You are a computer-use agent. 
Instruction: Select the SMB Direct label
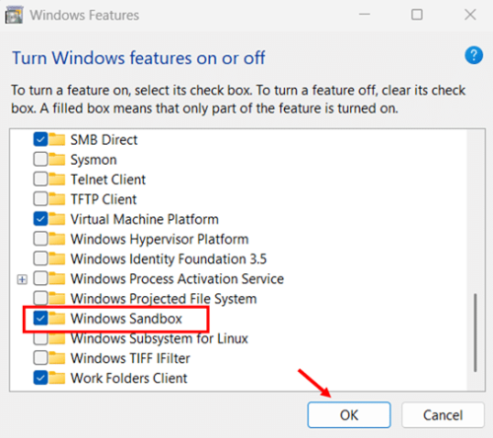104,140
